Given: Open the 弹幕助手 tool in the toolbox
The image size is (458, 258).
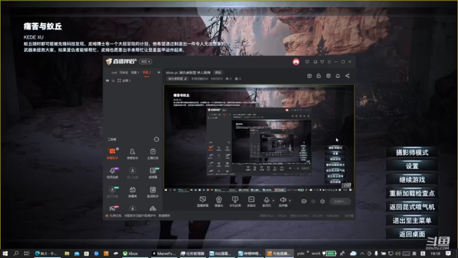Looking at the screenshot, I should click(x=112, y=154).
